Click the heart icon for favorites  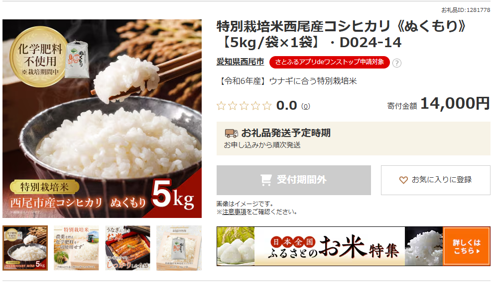click(403, 180)
